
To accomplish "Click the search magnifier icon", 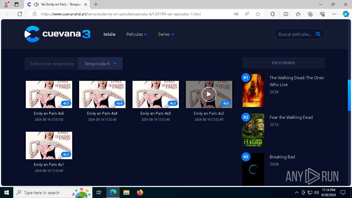I will coord(318,34).
